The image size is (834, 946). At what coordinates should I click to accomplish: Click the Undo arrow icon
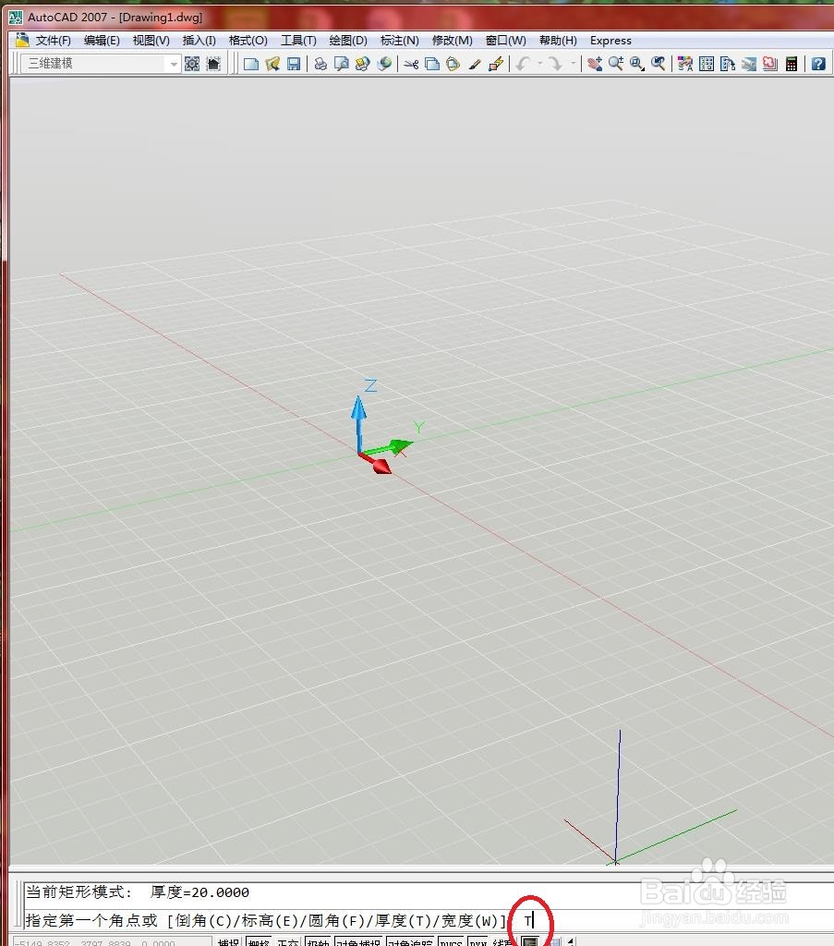click(523, 64)
